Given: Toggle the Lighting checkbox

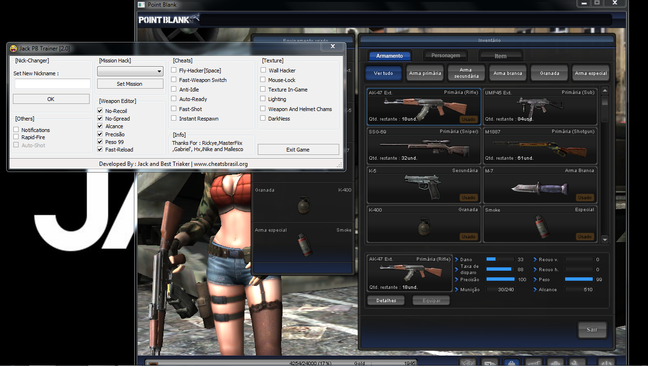Looking at the screenshot, I should [x=263, y=99].
